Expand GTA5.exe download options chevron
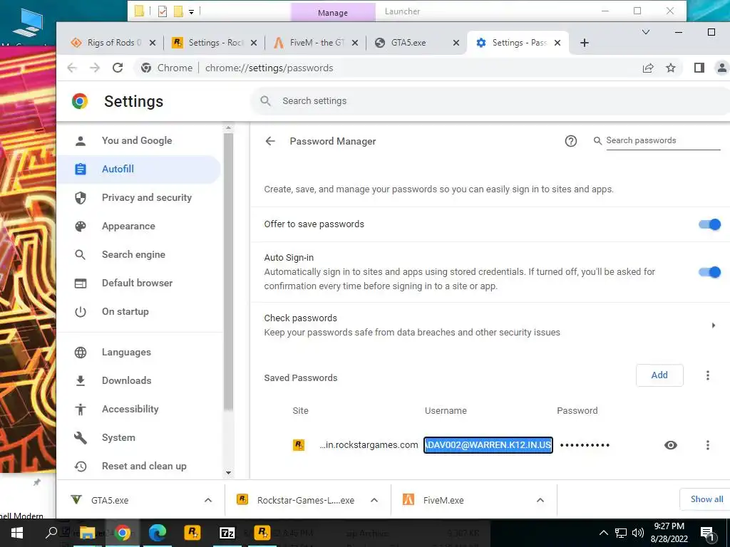Screen dimensions: 730x547 [x=208, y=500]
